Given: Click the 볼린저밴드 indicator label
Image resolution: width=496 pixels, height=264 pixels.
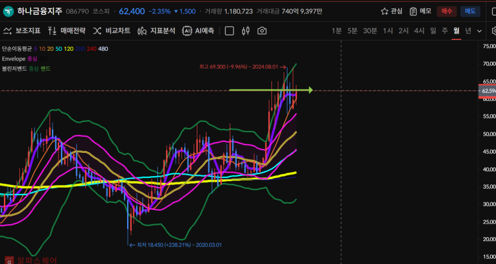Looking at the screenshot, I should 14,68.
